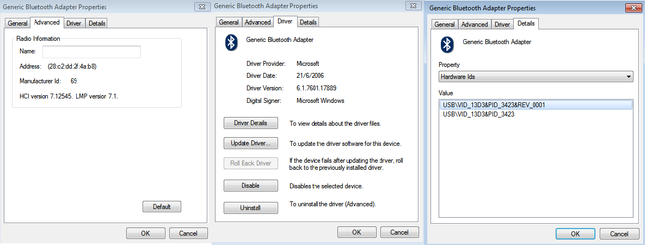Click Cancel in the Advanced tab window

[188, 233]
